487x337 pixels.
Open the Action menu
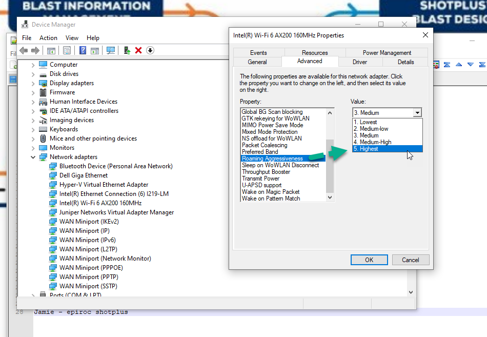click(x=48, y=37)
